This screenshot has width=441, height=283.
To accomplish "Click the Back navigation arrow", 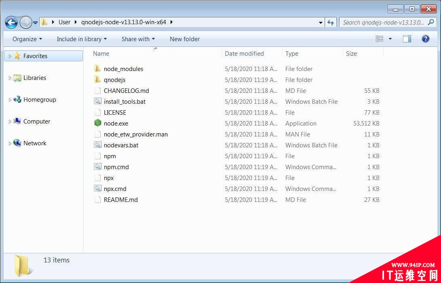I will pyautogui.click(x=11, y=23).
